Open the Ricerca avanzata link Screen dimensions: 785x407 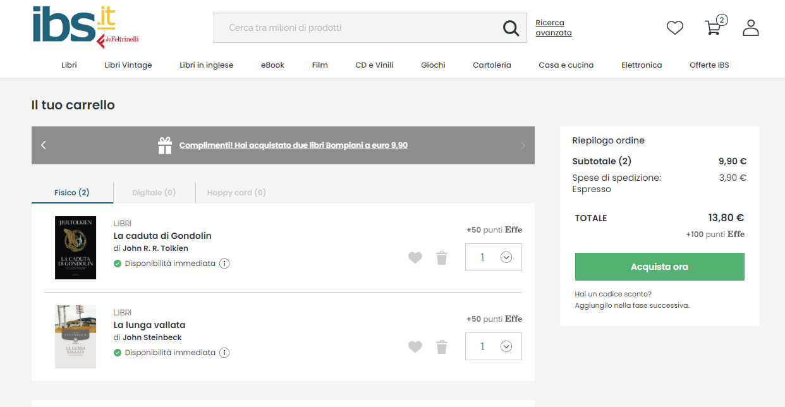[x=553, y=28]
